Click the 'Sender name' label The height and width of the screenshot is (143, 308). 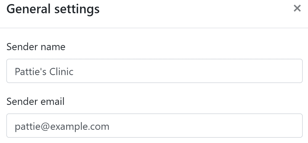point(36,47)
